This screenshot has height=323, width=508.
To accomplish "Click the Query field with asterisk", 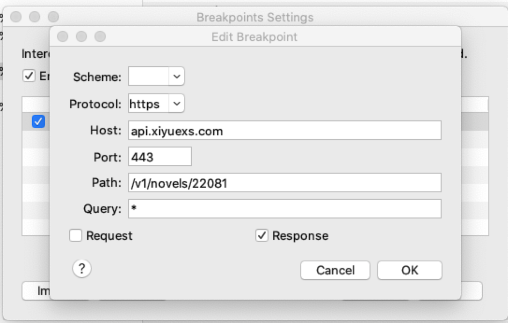I will tap(285, 209).
